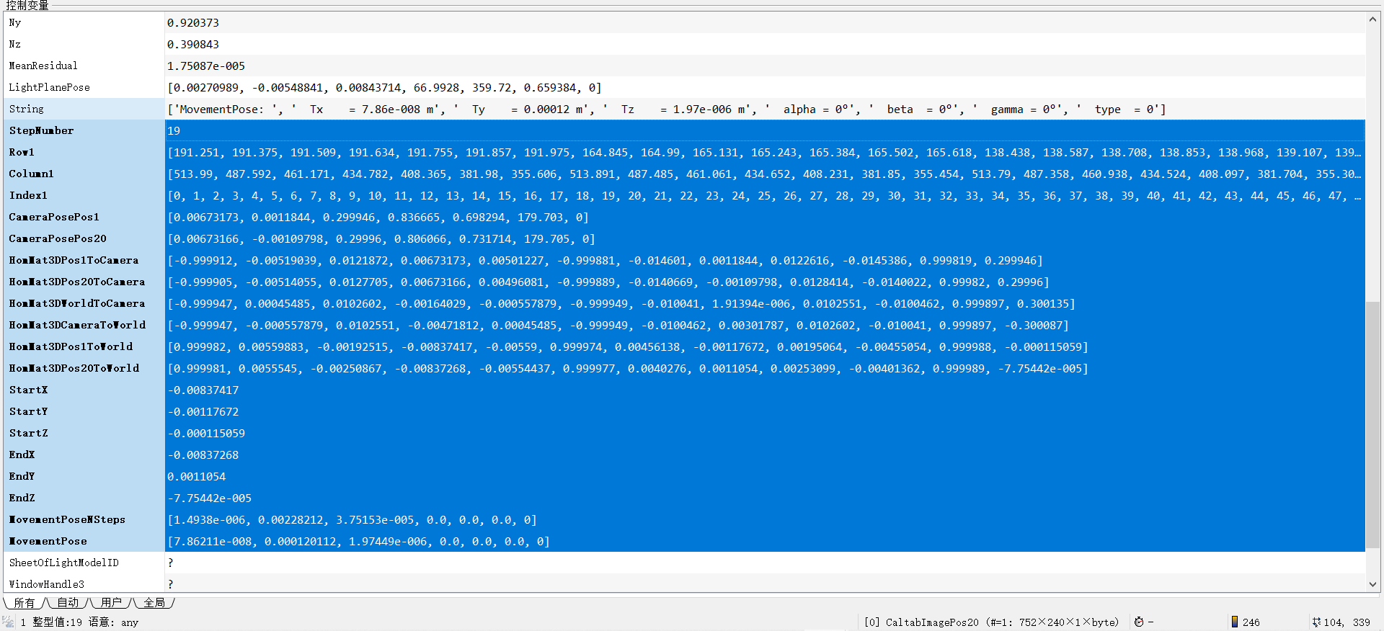Click the EndX value -0.00837268

click(x=203, y=455)
